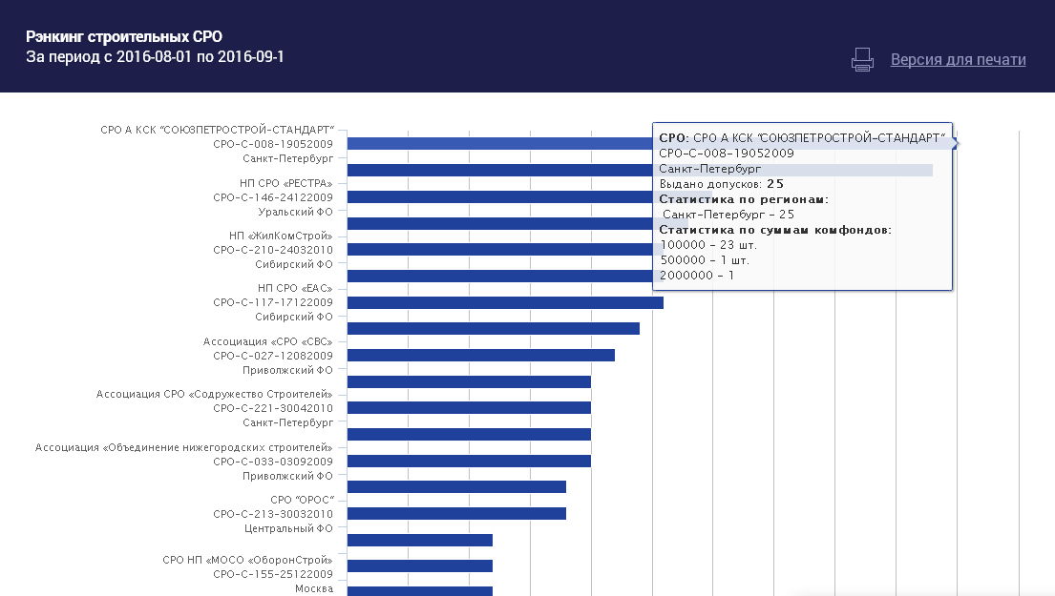Click the code СРО-С-210-24032010

tap(273, 250)
